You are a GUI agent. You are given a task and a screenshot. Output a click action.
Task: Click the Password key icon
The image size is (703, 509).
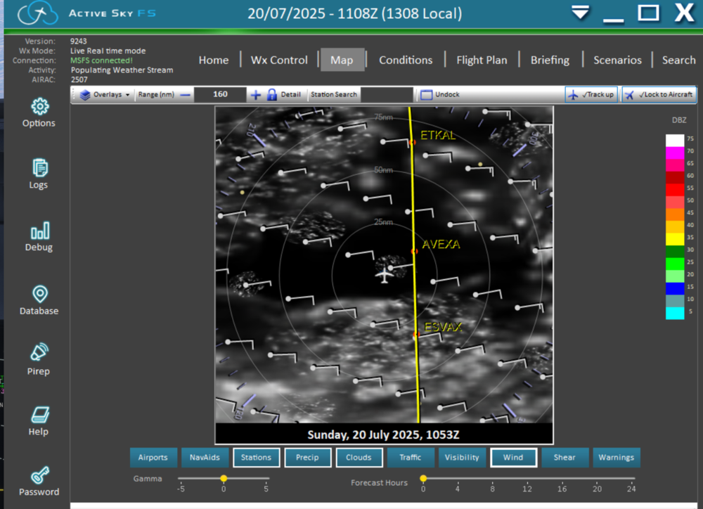click(39, 475)
